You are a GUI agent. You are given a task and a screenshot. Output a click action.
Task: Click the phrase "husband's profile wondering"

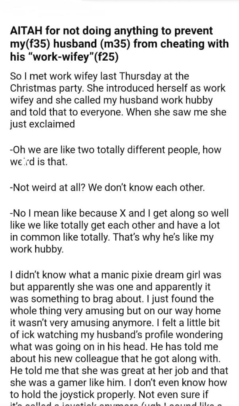(160, 335)
